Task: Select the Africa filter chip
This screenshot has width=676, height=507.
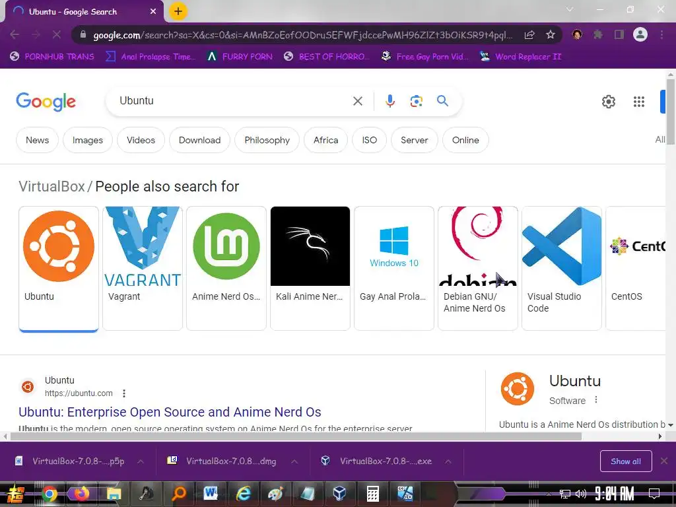Action: (325, 140)
